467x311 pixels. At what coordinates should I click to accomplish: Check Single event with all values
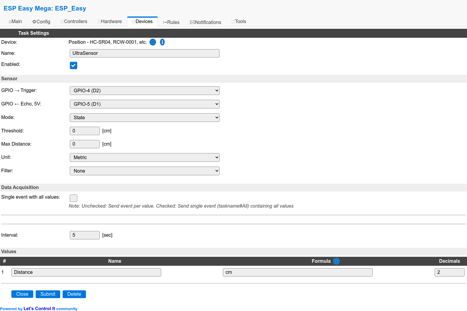click(x=73, y=198)
